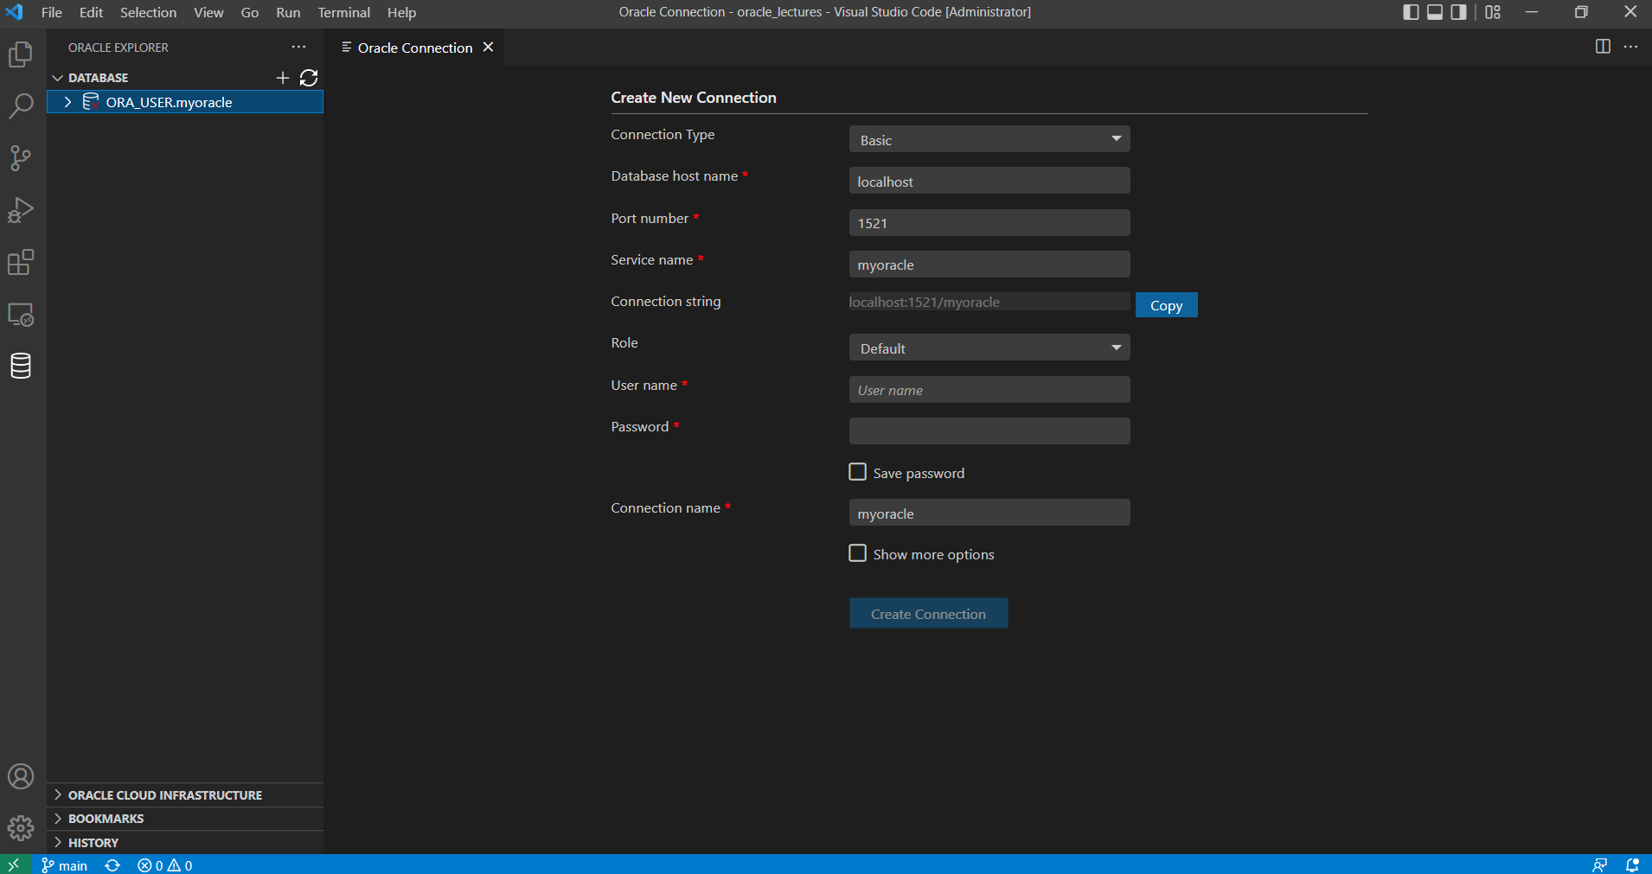Open the Help menu
The image size is (1652, 874).
click(401, 12)
